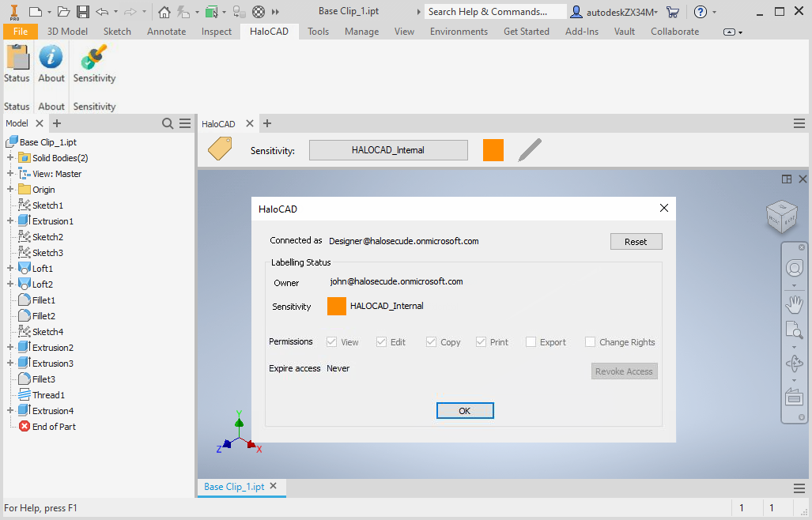Use the Zoom Window tool
The width and height of the screenshot is (812, 520).
point(795,330)
